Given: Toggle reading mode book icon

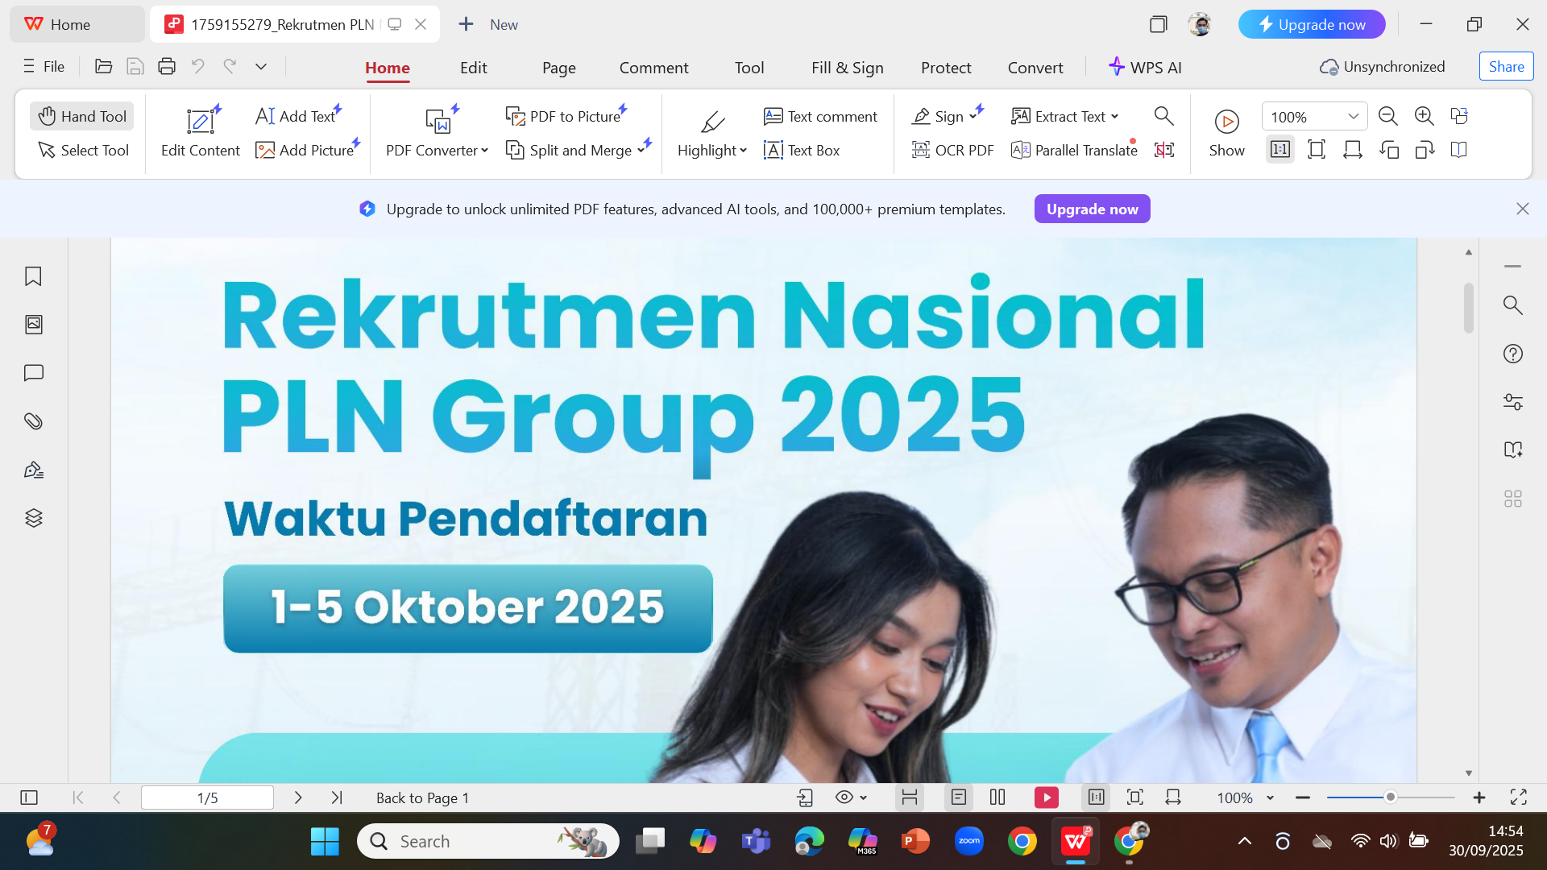Looking at the screenshot, I should [x=1458, y=150].
